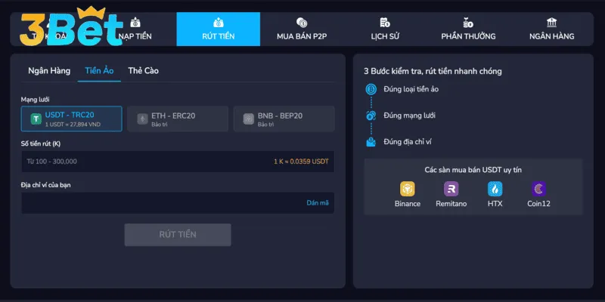Click the Đúng địa chỉ ví wallet icon
605x302 pixels.
pyautogui.click(x=371, y=142)
